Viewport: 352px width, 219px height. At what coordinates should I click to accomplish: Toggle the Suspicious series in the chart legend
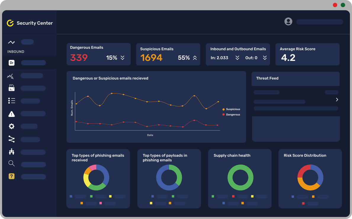tap(232, 109)
